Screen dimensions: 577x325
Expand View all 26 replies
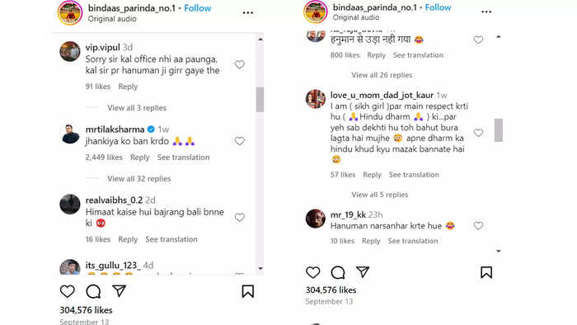tap(382, 75)
